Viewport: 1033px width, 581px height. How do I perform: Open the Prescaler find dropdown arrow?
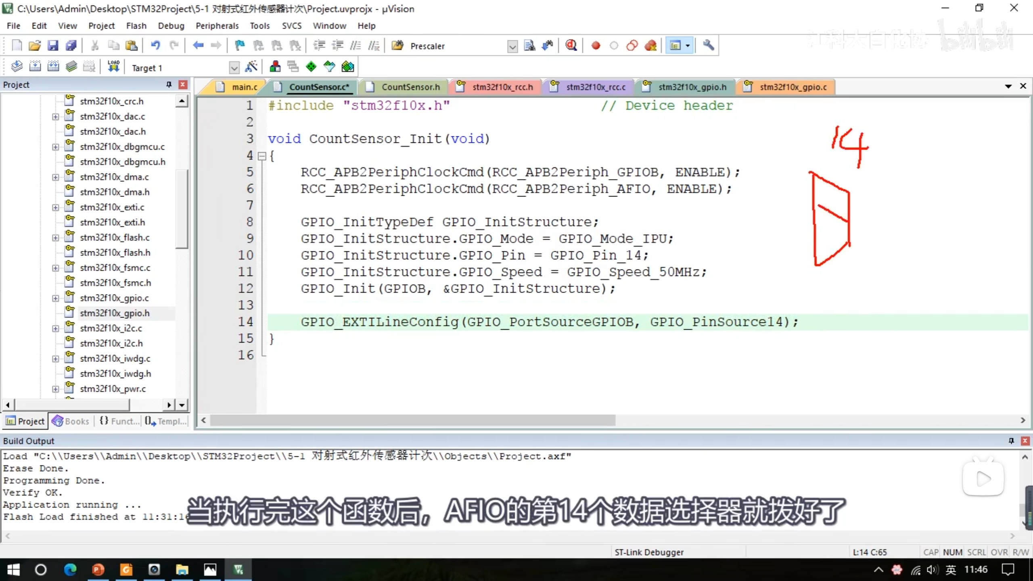click(x=512, y=46)
